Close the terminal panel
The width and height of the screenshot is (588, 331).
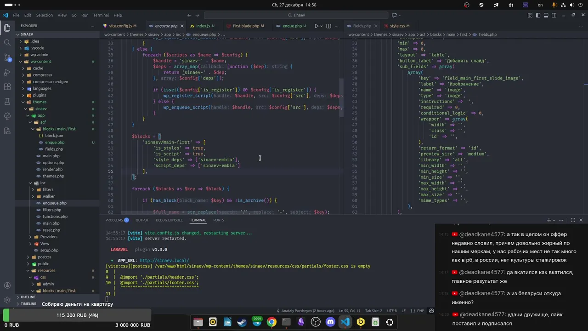pos(581,220)
